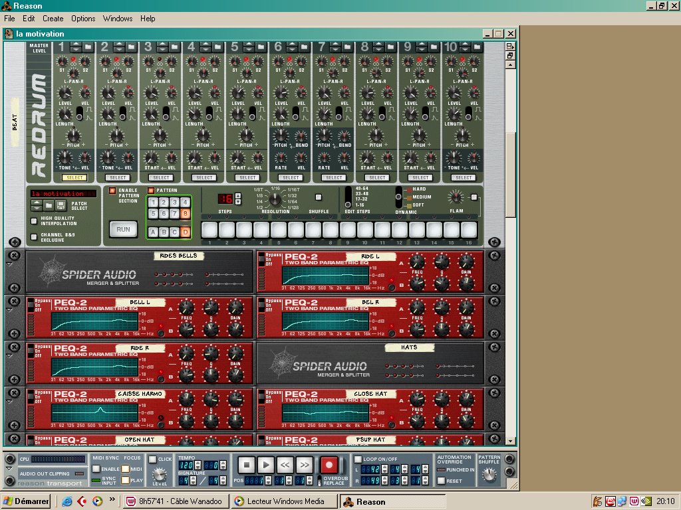Click the Redrum RUN button
The image size is (681, 510).
click(x=123, y=229)
